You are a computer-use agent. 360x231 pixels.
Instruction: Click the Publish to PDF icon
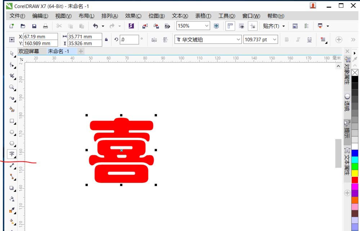pos(167,26)
